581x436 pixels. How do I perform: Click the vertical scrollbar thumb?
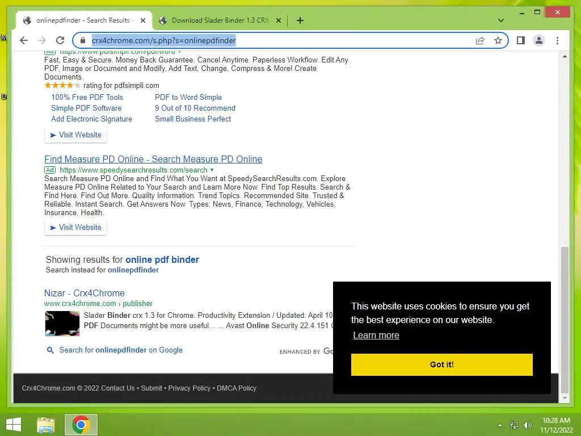click(x=565, y=320)
